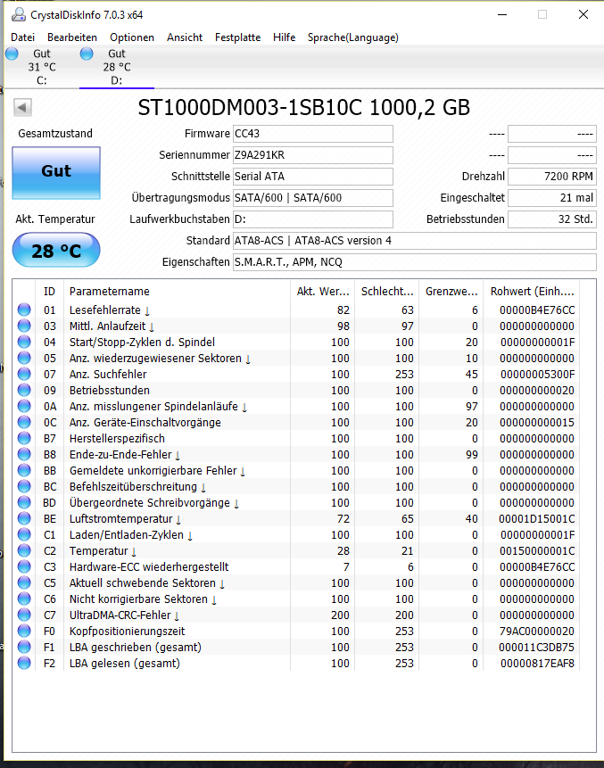This screenshot has height=768, width=604.
Task: Click the Betriebsstunden field 32 Std.
Action: 552,219
